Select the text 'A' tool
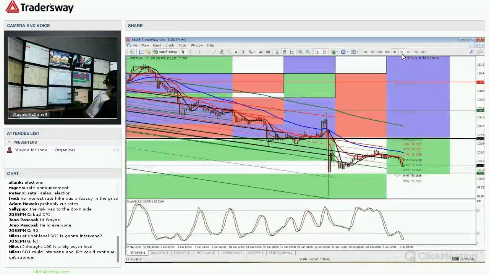This screenshot has height=275, width=489. 236,52
